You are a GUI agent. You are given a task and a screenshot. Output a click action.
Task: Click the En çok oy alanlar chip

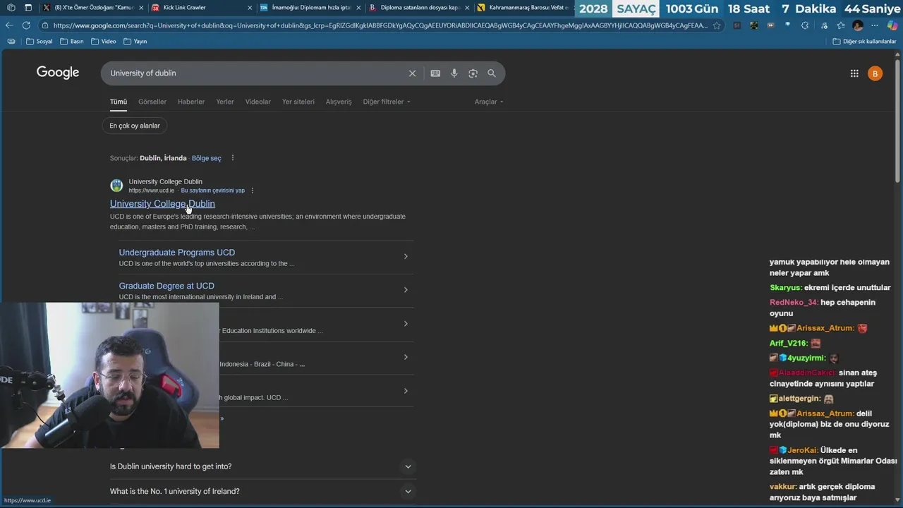click(135, 126)
